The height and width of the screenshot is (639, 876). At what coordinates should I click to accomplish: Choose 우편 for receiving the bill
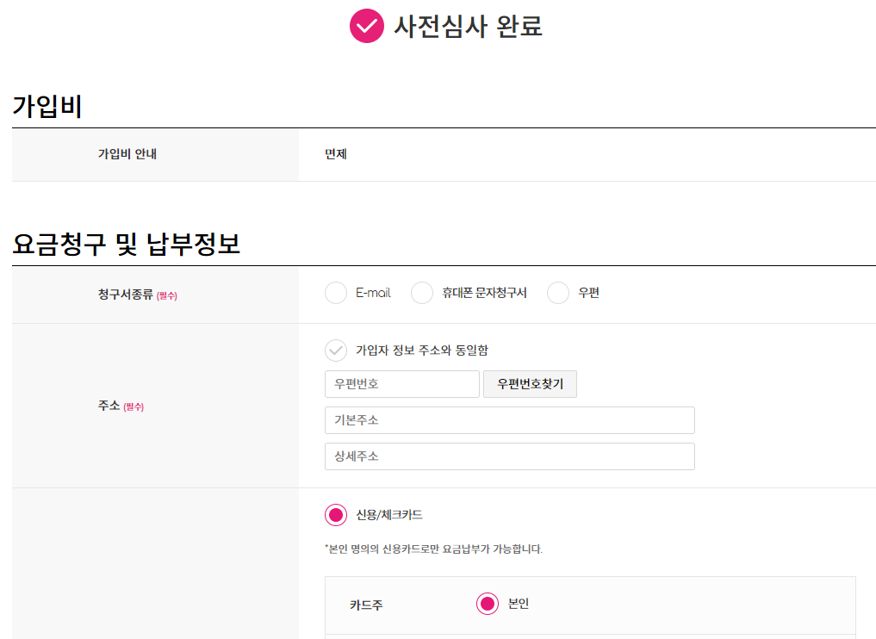558,293
